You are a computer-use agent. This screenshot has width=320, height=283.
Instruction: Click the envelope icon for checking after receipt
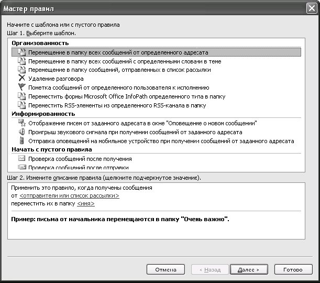point(21,158)
